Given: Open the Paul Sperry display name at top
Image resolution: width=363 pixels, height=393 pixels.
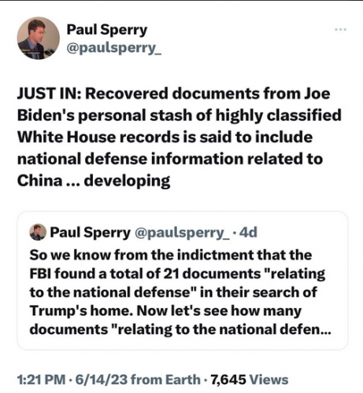Looking at the screenshot, I should coord(107,30).
